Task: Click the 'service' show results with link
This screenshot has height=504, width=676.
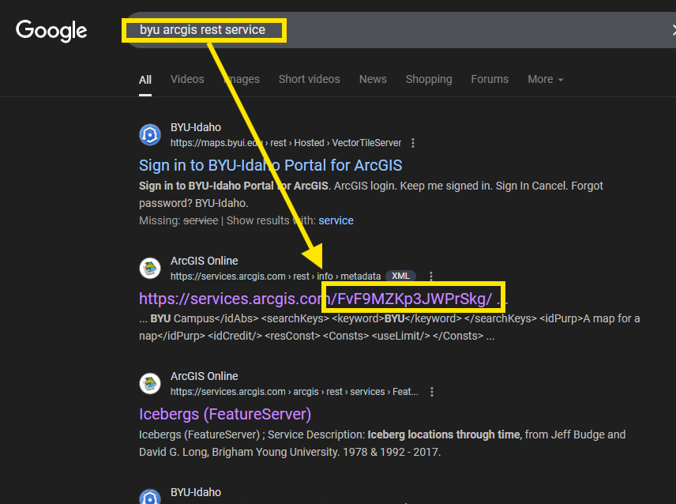Action: (336, 220)
